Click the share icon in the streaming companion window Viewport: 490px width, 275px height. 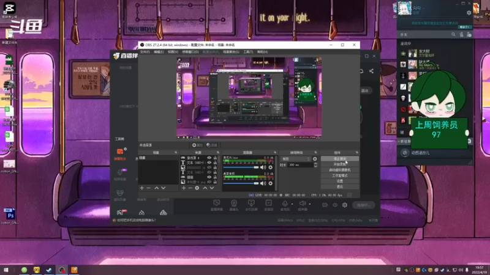point(371,71)
